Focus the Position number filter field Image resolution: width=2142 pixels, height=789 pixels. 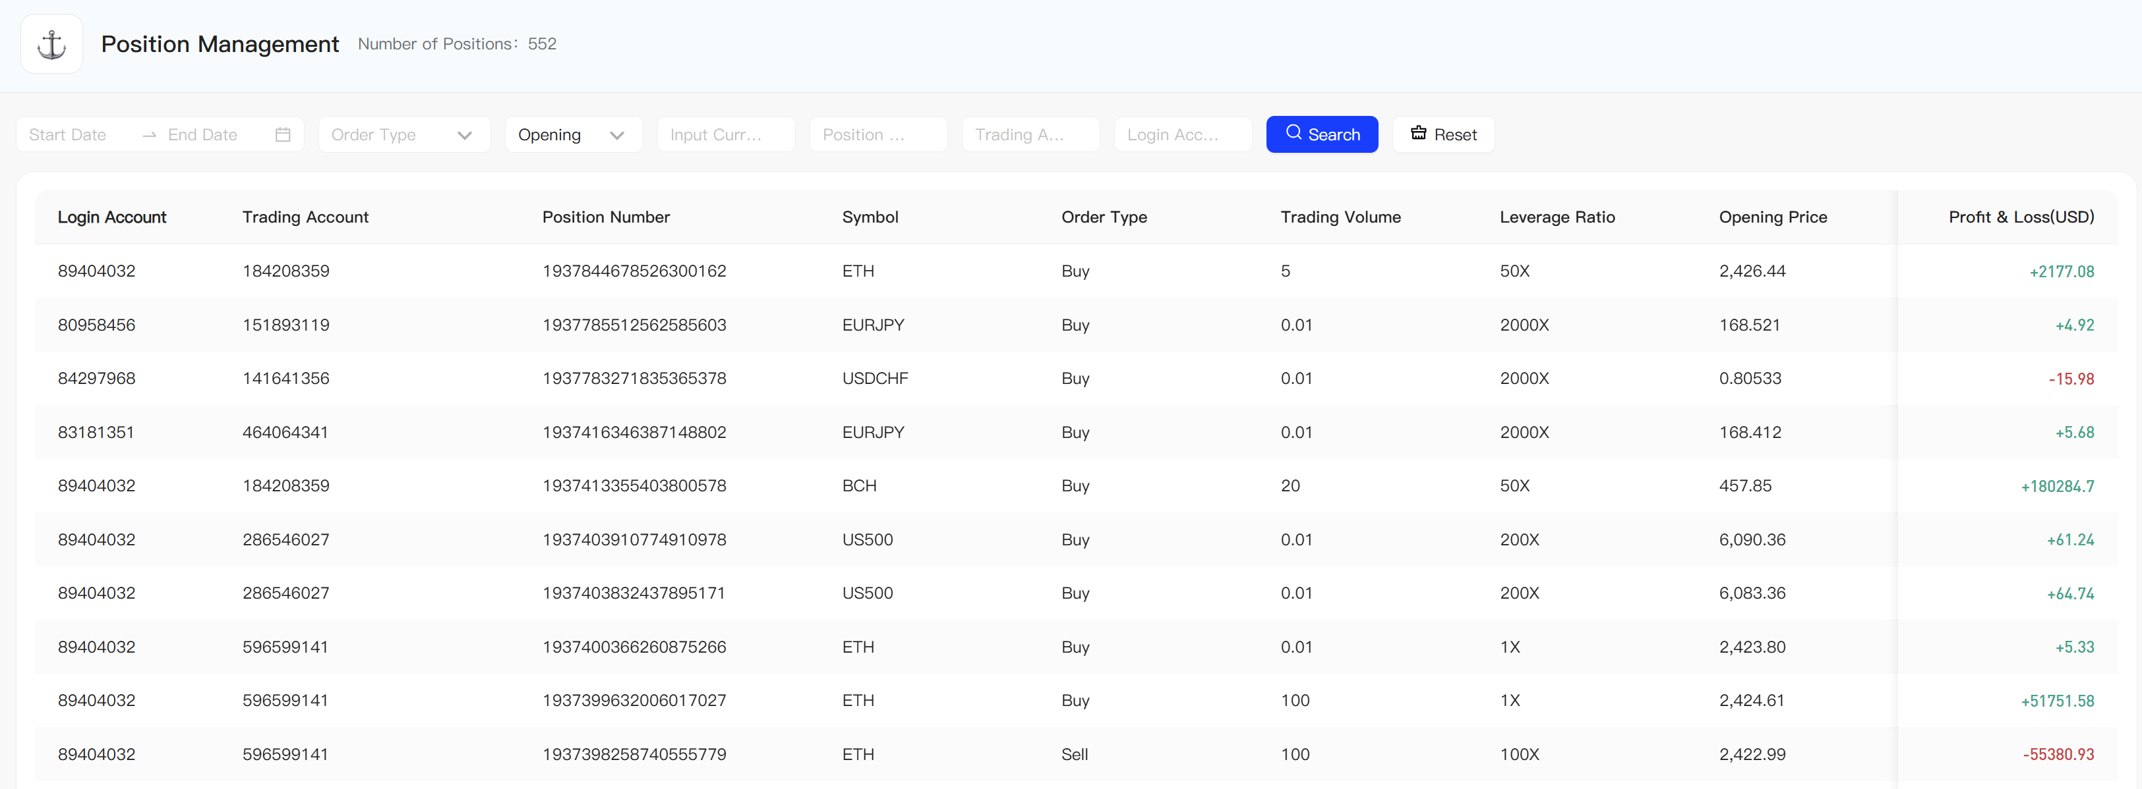click(x=878, y=134)
